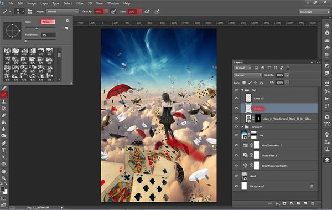This screenshot has height=210, width=332.
Task: Select the Hue/Saturation 1 layer
Action: [279, 145]
